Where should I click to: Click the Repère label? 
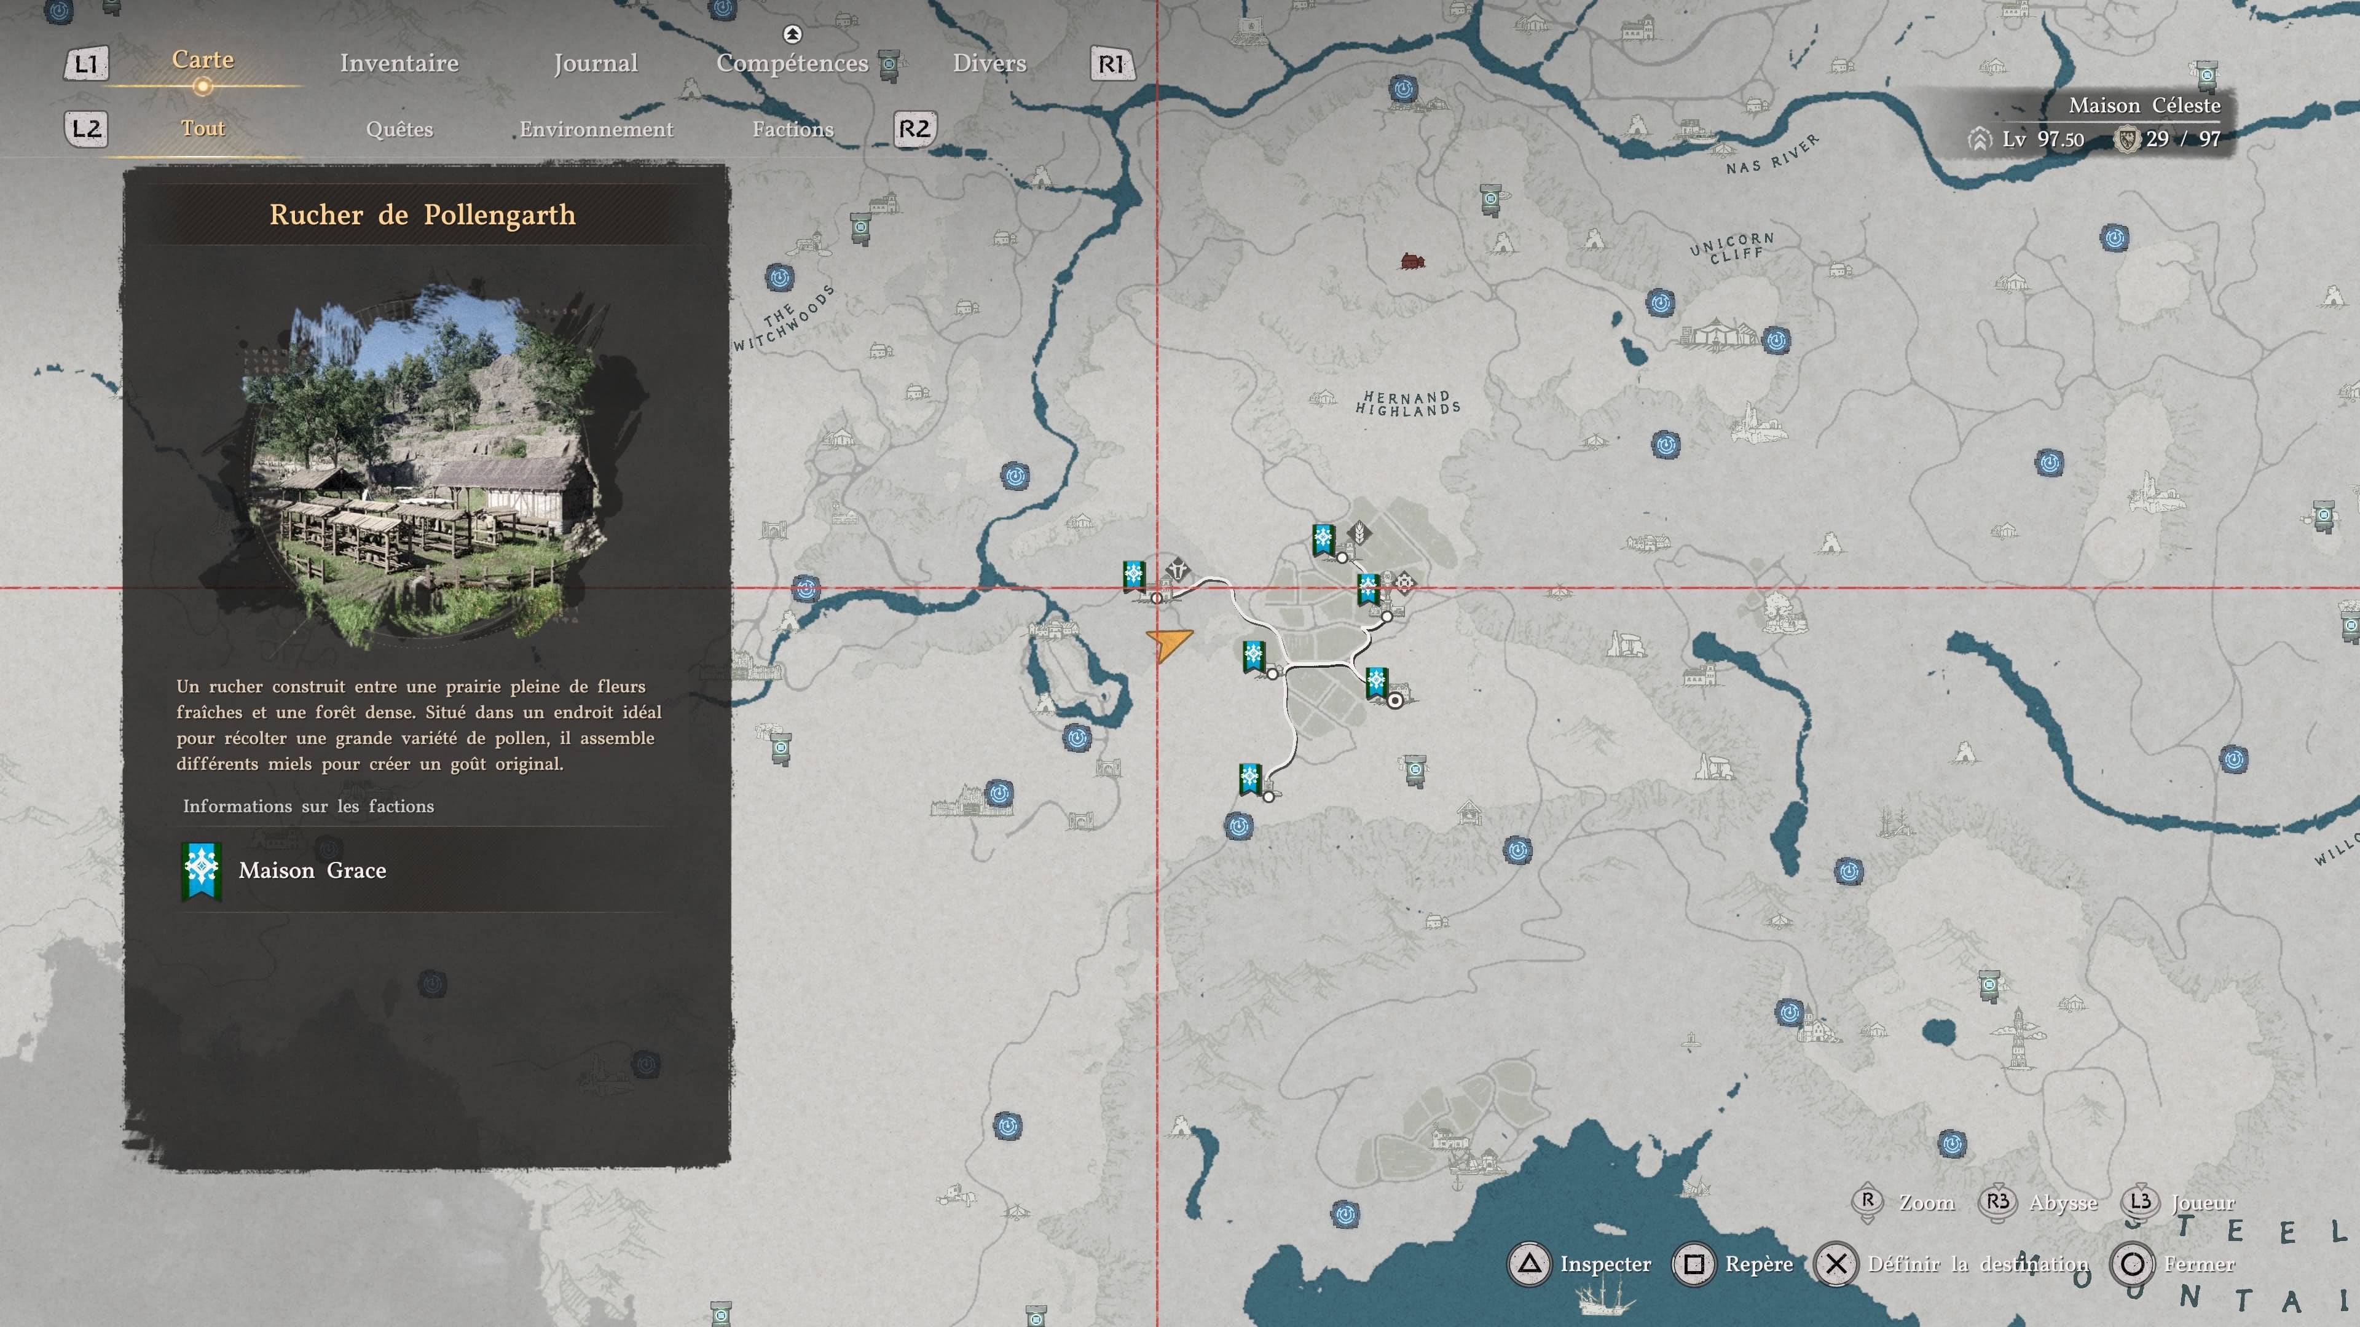click(1759, 1265)
